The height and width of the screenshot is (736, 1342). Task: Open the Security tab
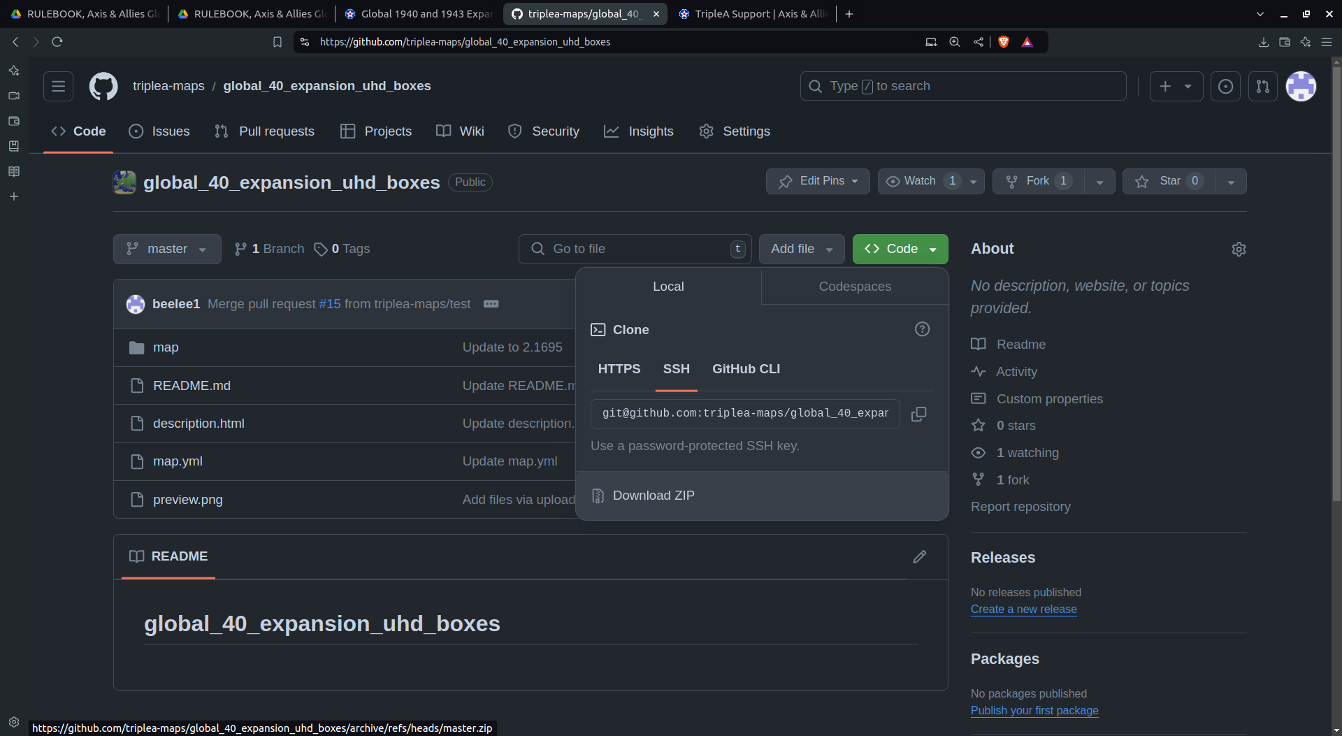coord(544,131)
